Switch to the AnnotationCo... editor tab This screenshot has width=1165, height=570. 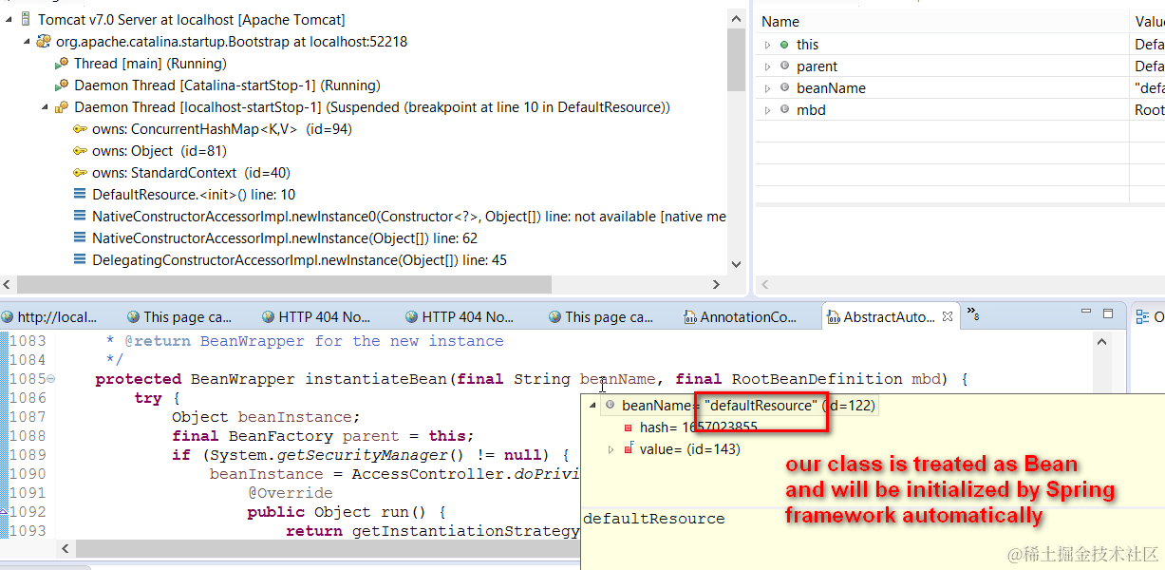(x=740, y=317)
